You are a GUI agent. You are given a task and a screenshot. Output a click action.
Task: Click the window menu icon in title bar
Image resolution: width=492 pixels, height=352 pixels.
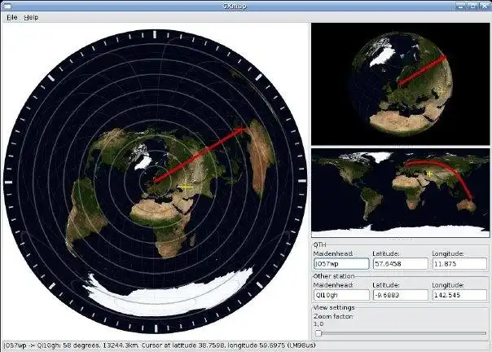[7, 6]
